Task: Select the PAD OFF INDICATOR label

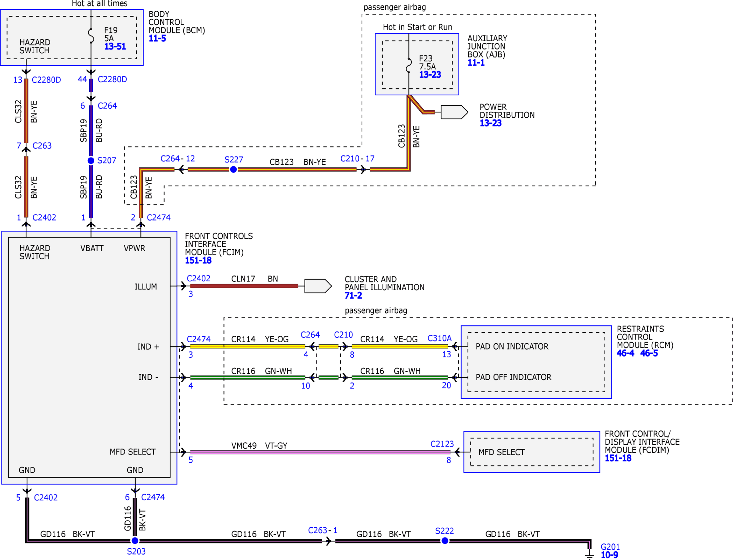Action: [x=513, y=377]
